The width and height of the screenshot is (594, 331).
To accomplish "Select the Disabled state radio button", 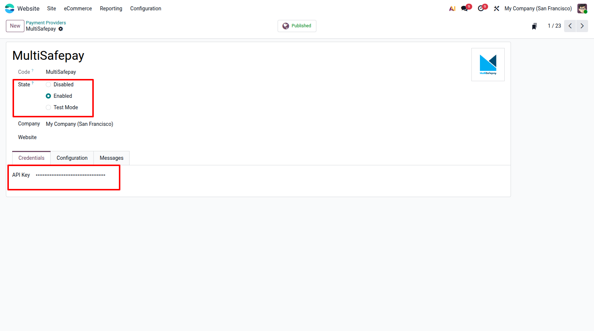I will click(x=48, y=85).
